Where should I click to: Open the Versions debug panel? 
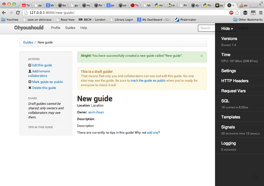coord(239,41)
